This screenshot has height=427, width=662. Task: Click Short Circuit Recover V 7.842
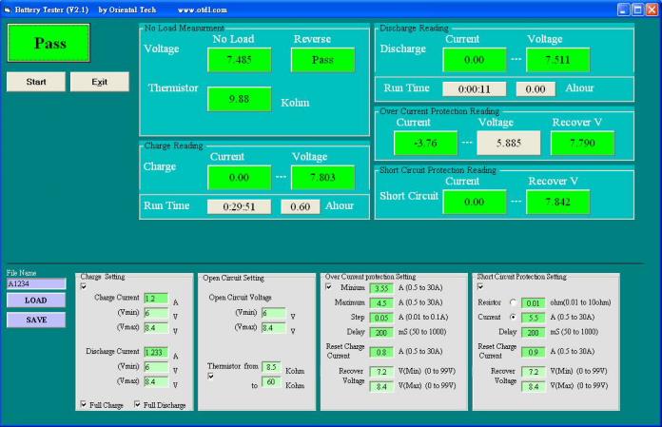click(x=557, y=203)
